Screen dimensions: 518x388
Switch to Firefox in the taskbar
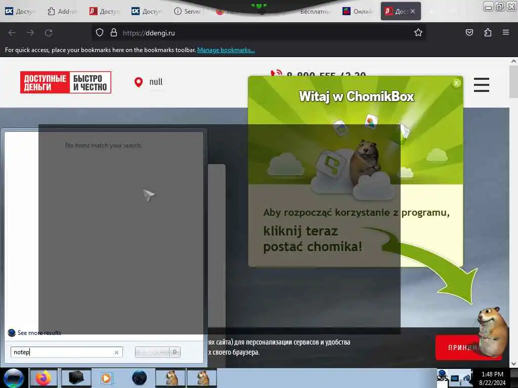pos(44,378)
